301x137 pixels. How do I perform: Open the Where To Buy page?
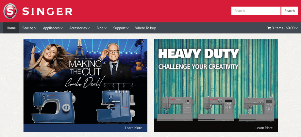pos(145,28)
